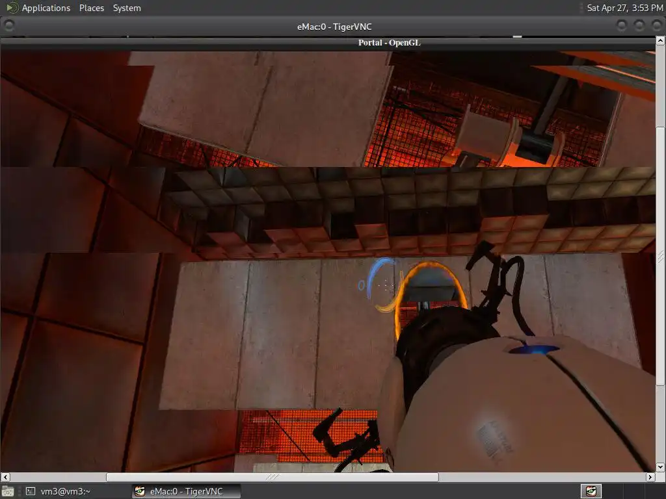Open the TigerVNC window menu button
The width and height of the screenshot is (666, 499).
coord(8,26)
